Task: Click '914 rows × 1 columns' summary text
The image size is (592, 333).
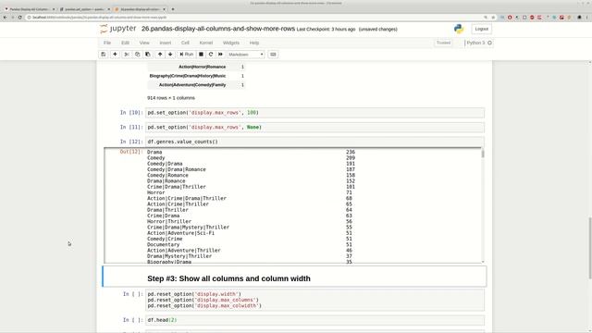Action: coord(171,98)
